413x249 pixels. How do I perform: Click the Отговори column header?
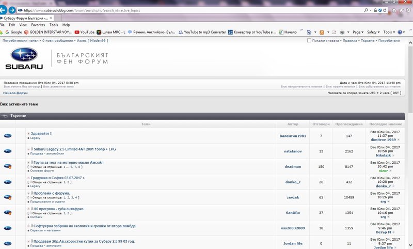click(321, 124)
